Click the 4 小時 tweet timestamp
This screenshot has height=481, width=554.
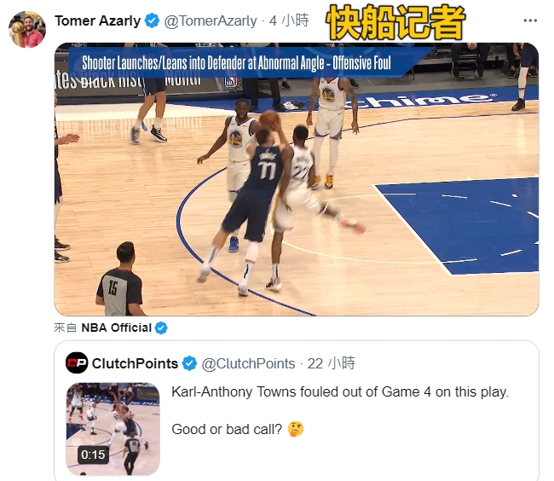pos(289,20)
